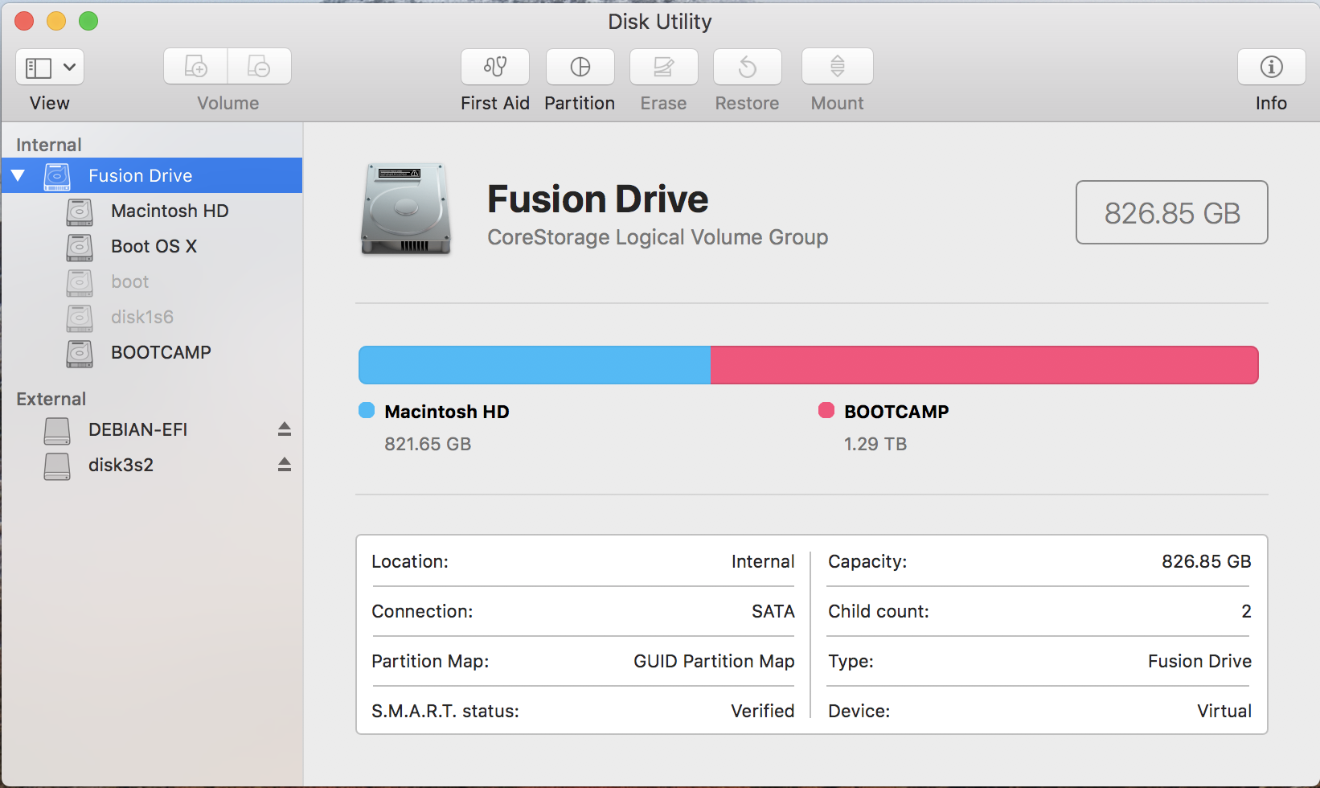Viewport: 1320px width, 788px height.
Task: Open the Partition pie-chart tool
Action: pos(580,67)
